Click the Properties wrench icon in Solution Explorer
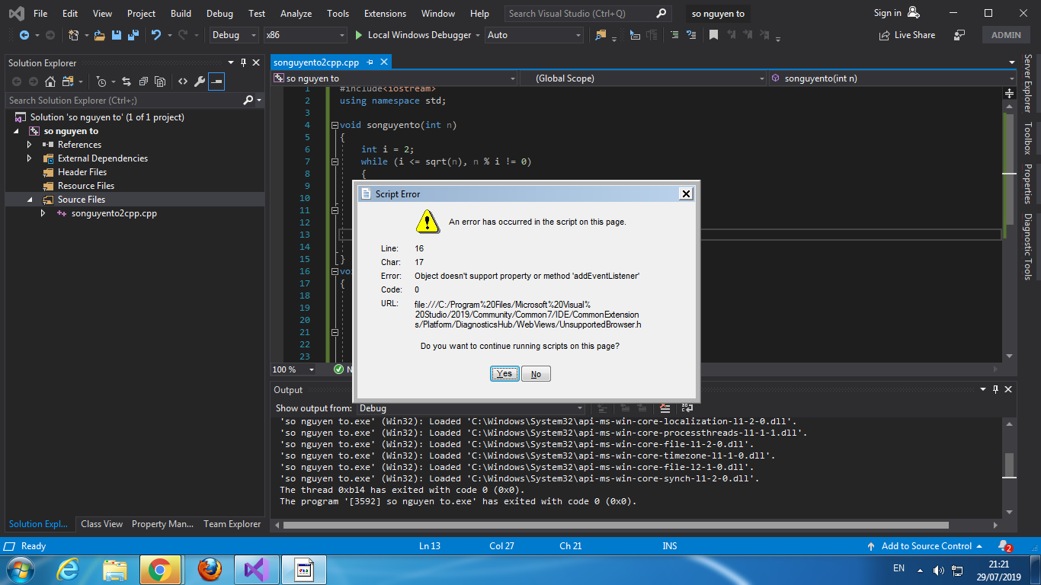 (200, 82)
